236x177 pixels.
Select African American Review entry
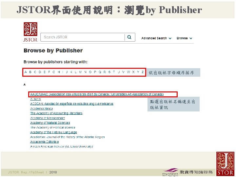pos(62,147)
